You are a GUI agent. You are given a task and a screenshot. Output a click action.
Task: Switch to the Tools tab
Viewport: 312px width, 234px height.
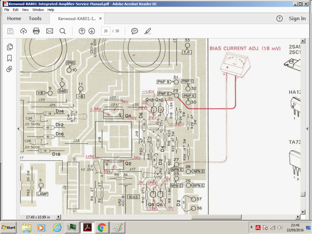click(35, 19)
